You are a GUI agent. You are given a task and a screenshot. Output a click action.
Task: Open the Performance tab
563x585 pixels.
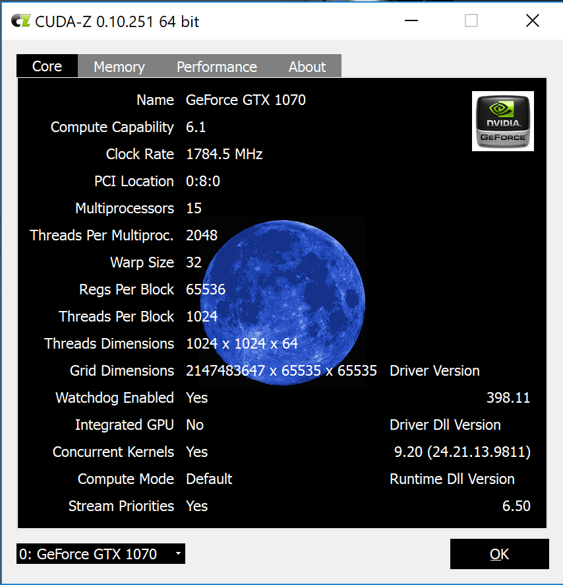pos(216,67)
